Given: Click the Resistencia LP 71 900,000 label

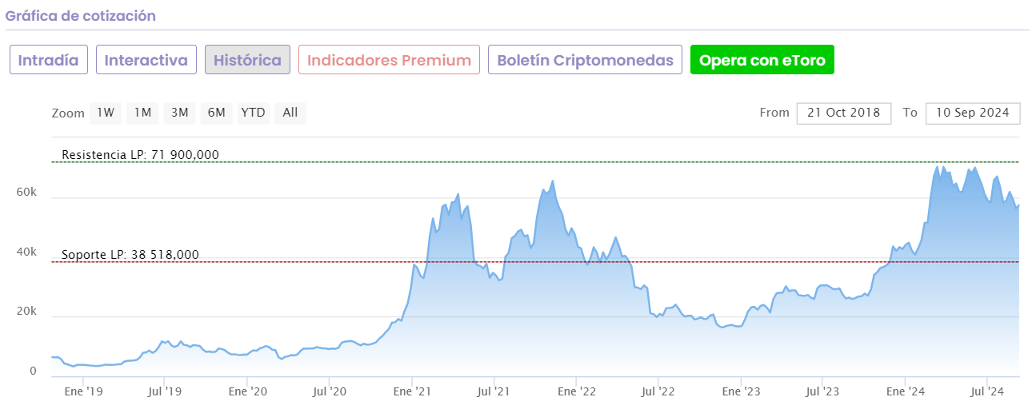Looking at the screenshot, I should point(140,154).
